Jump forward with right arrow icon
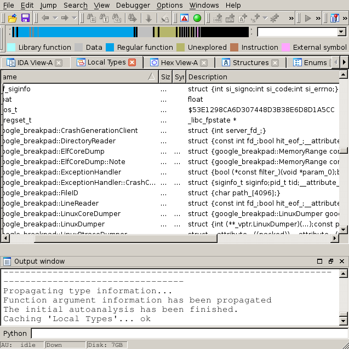Image resolution: width=349 pixels, height=349 pixels. point(65,18)
